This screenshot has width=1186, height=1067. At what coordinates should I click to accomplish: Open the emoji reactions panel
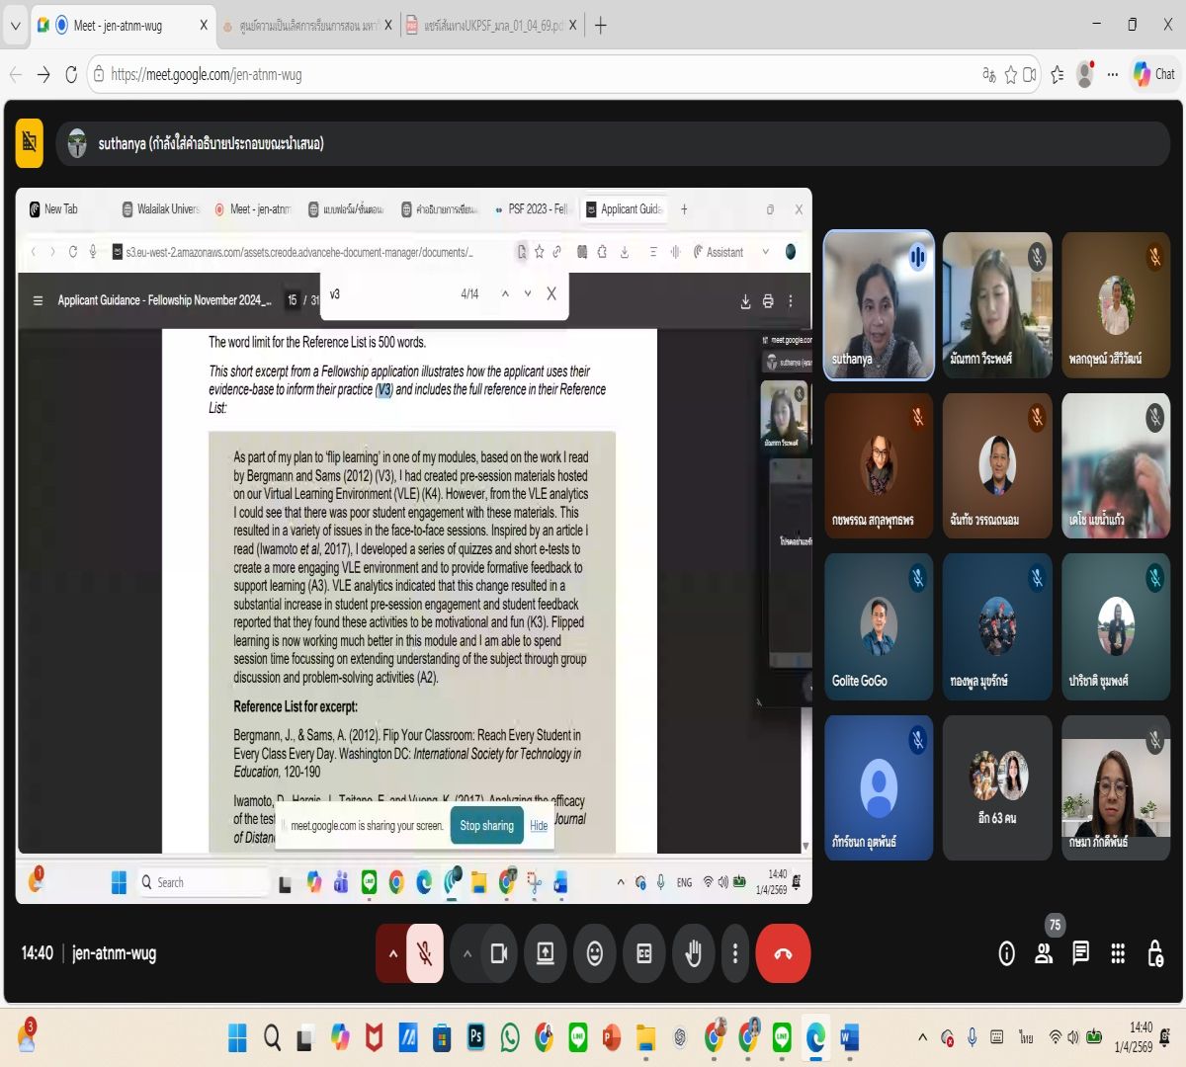click(x=594, y=953)
